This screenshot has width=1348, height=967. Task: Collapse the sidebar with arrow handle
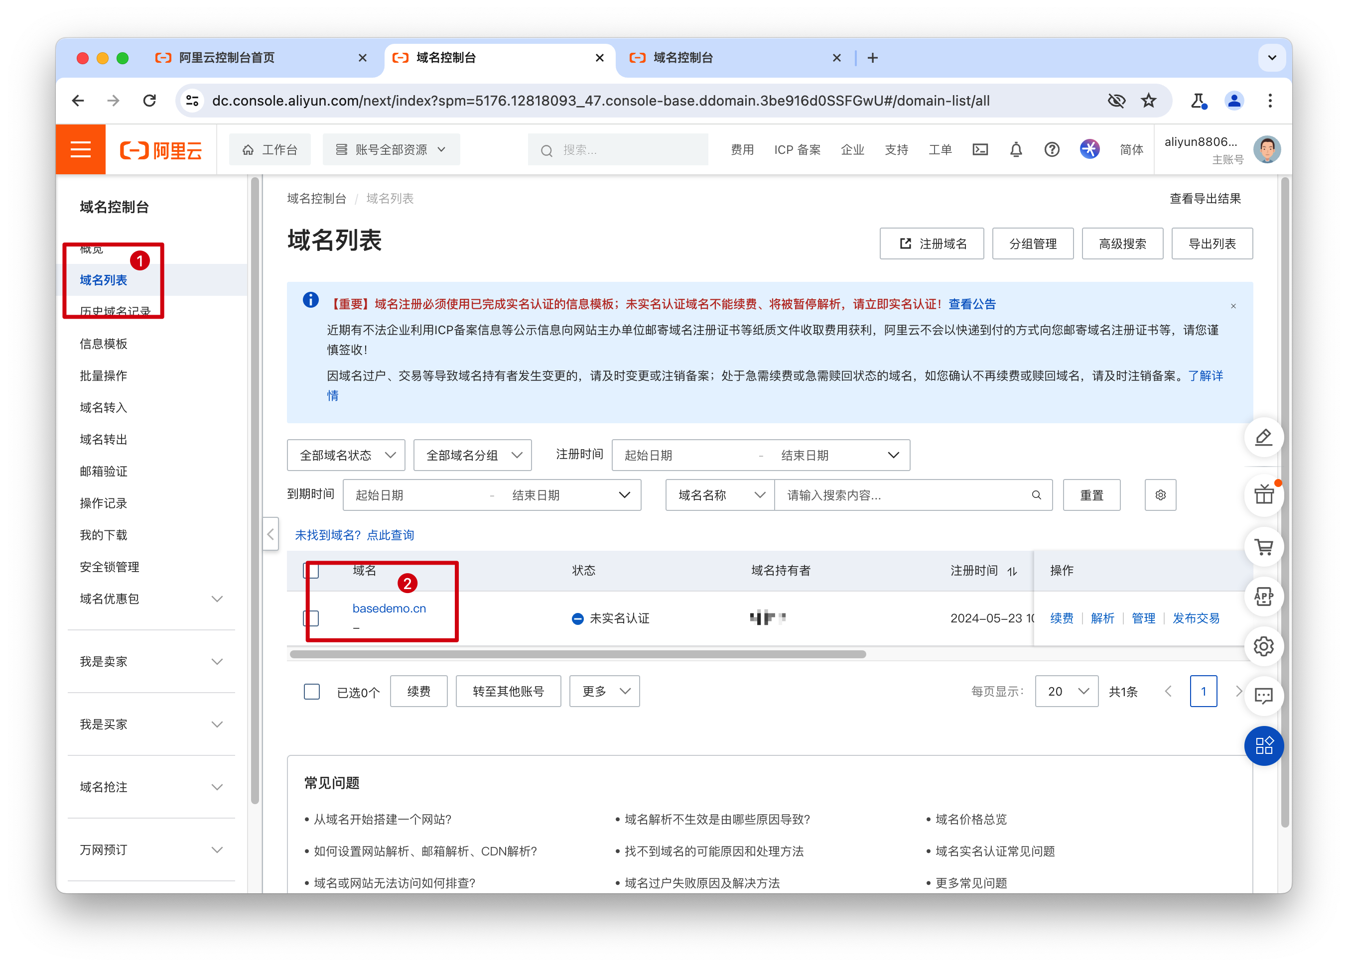(270, 534)
